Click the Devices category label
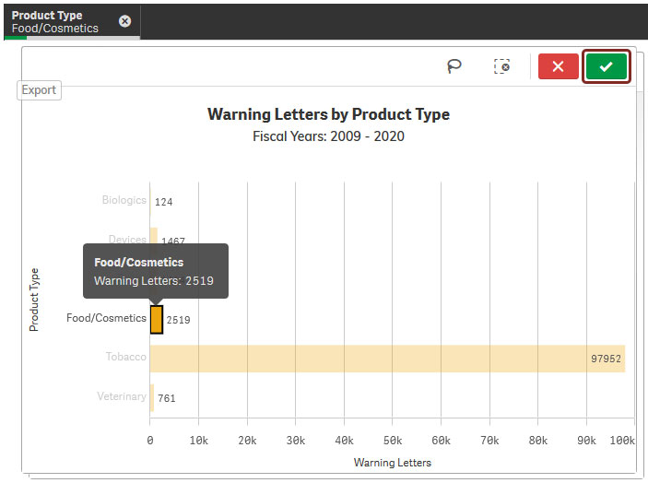648x483 pixels. pyautogui.click(x=127, y=240)
